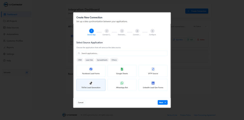Viewport: 244px width, 120px height.
Task: Click the Reports bar chart icon
Action: tap(4, 47)
